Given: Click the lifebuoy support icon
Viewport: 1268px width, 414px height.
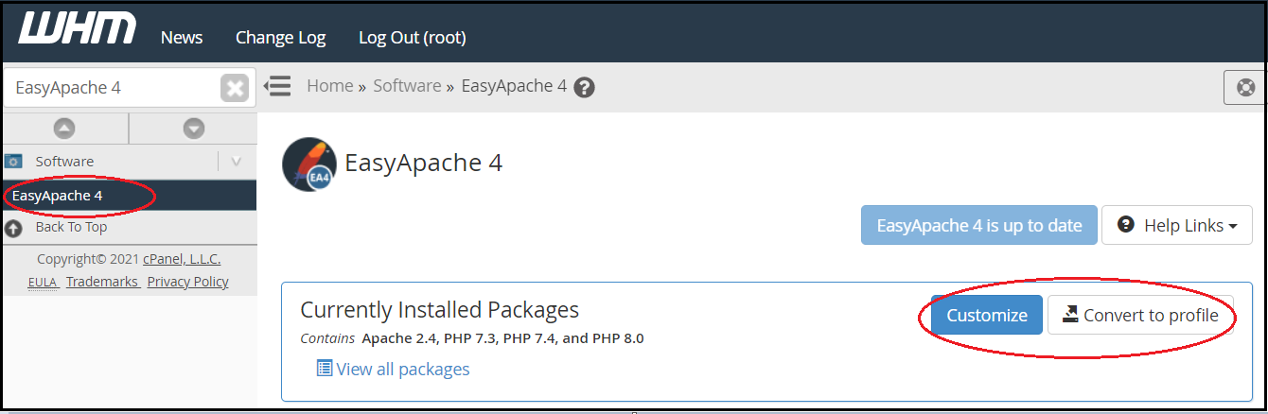Looking at the screenshot, I should click(x=1246, y=87).
